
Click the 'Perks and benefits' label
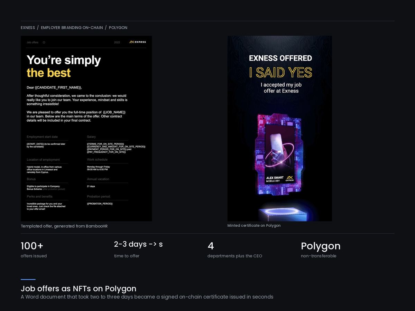pyautogui.click(x=40, y=196)
